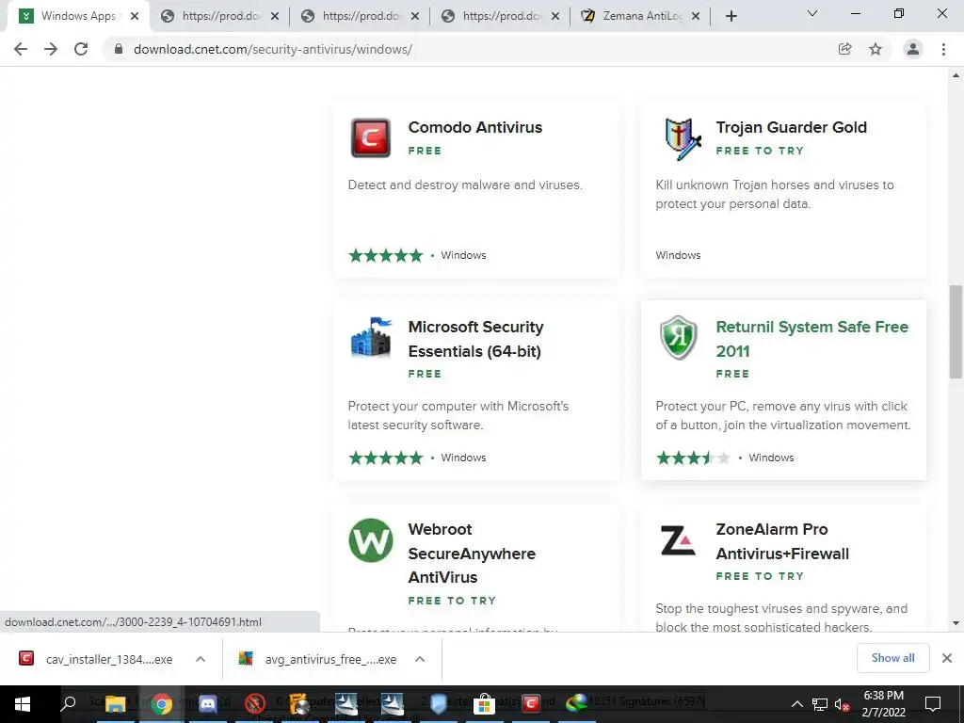
Task: Click the Chrome icon in the taskbar
Action: tap(162, 704)
